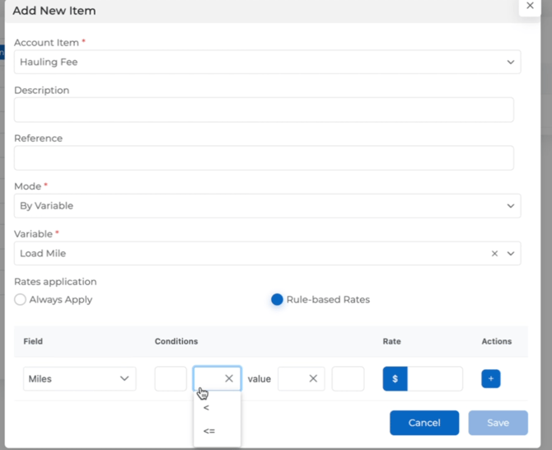The height and width of the screenshot is (450, 552).
Task: Select the Always Apply radio option
Action: (x=21, y=299)
